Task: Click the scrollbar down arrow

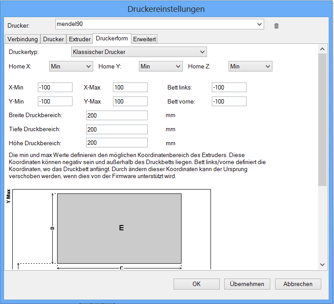Action: (322, 265)
